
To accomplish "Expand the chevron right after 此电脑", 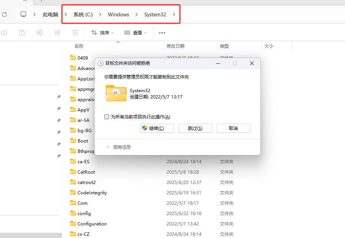I will tap(66, 14).
